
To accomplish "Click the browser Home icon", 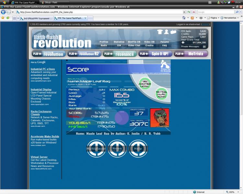I will [184, 18].
